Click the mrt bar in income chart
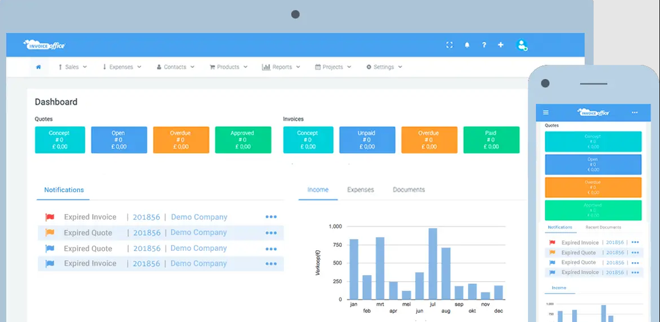 pos(379,268)
